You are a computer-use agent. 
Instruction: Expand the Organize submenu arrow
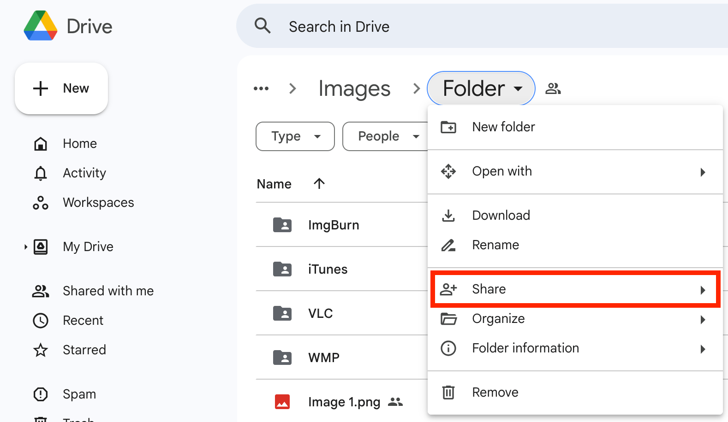tap(703, 320)
